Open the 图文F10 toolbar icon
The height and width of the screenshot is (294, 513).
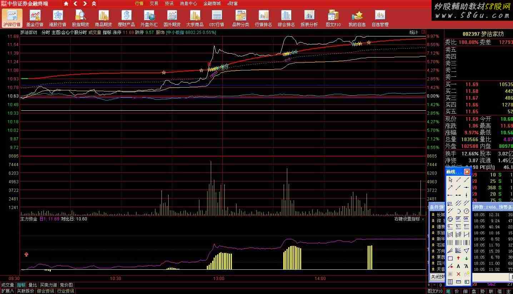[333, 18]
